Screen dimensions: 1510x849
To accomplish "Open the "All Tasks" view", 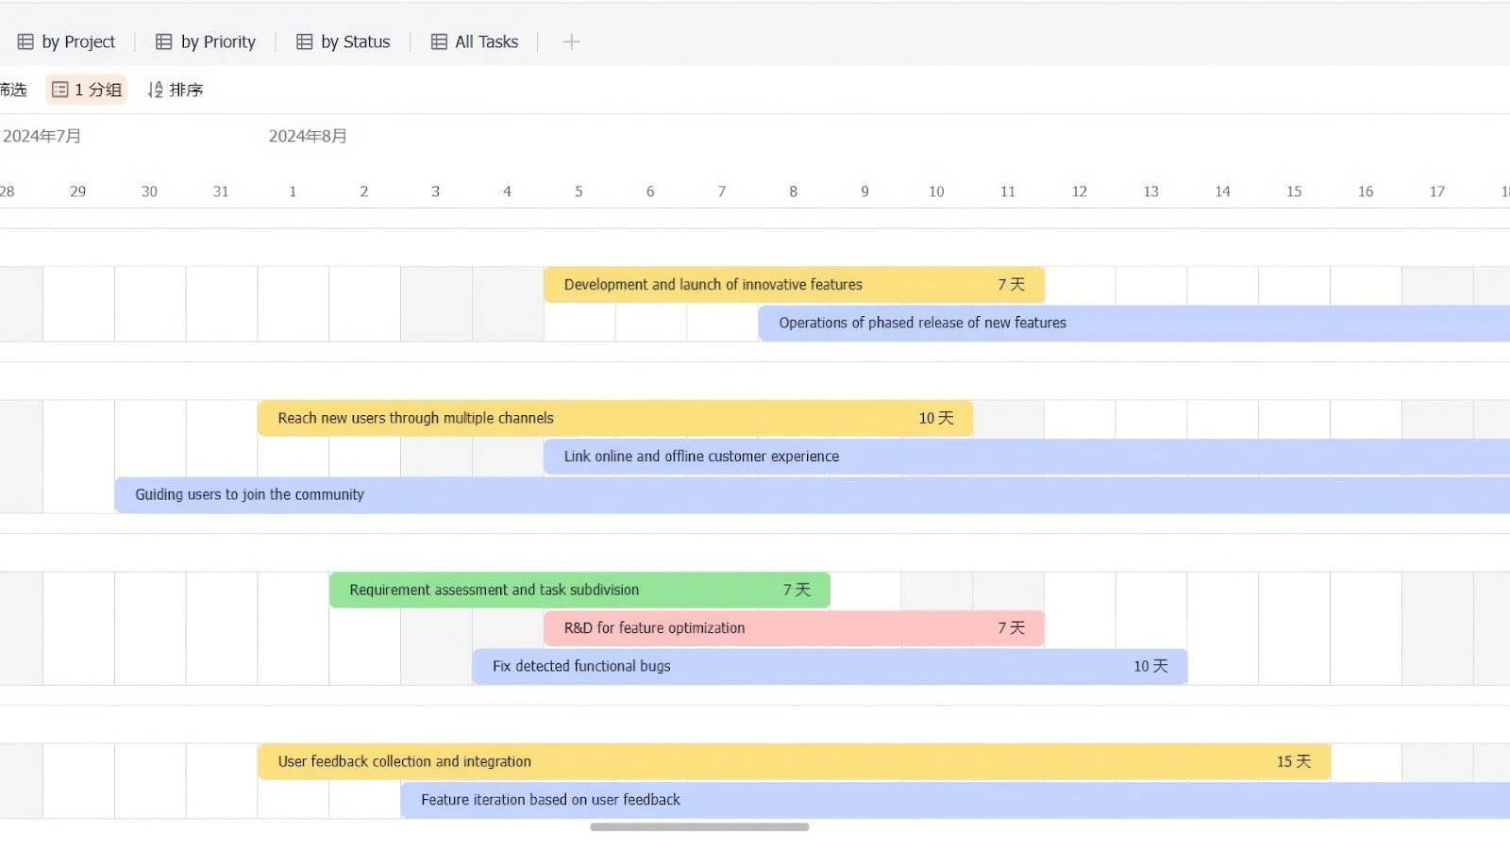I will click(x=485, y=41).
